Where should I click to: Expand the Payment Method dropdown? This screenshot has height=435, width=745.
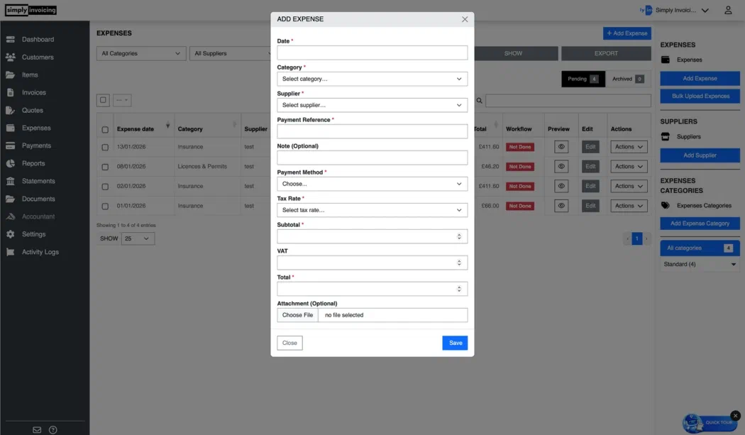[x=372, y=183]
